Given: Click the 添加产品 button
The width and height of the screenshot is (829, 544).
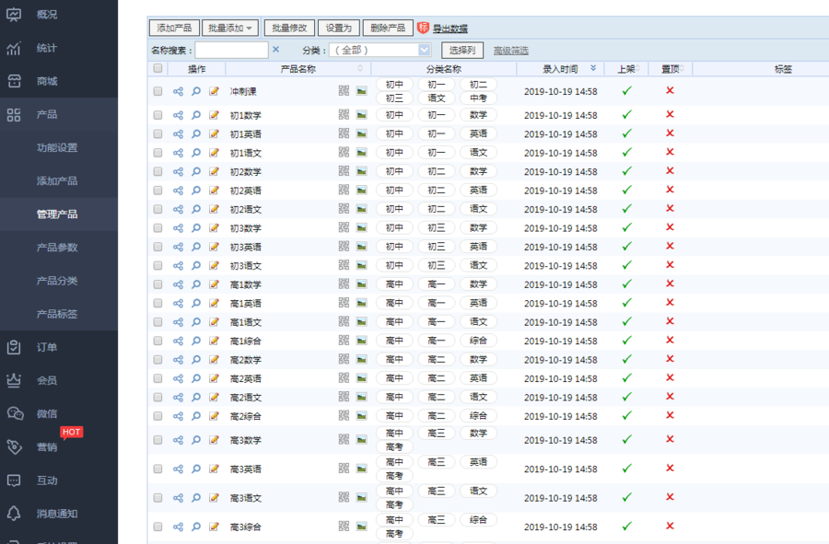Looking at the screenshot, I should coord(174,29).
